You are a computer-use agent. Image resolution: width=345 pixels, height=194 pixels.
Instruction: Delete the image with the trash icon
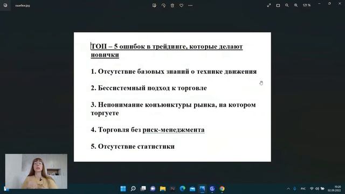point(172,5)
